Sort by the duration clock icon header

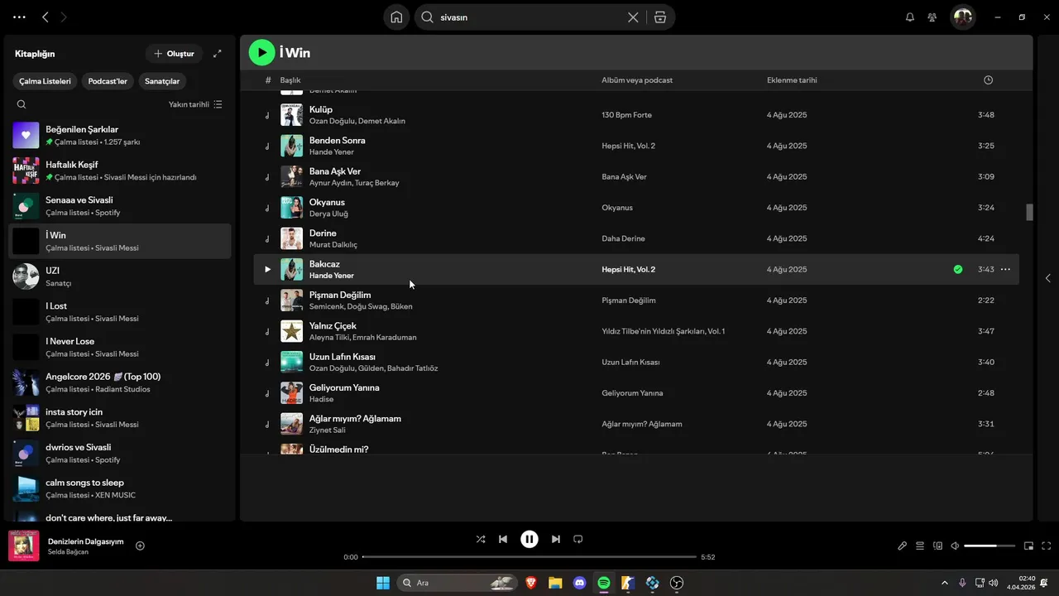(988, 80)
